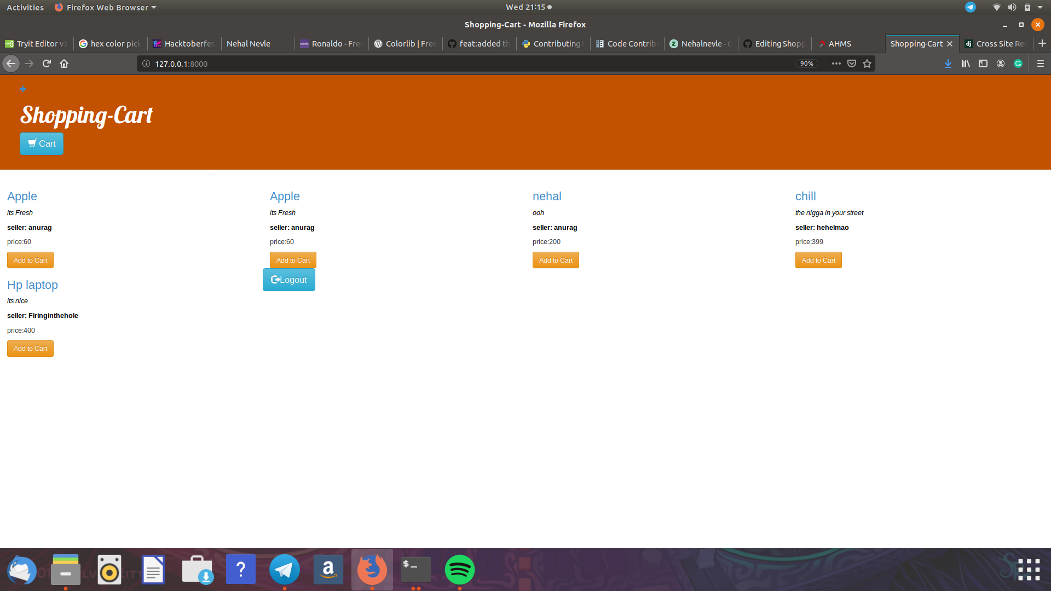The height and width of the screenshot is (591, 1051).
Task: Switch to Cross Site Request tab
Action: 996,44
